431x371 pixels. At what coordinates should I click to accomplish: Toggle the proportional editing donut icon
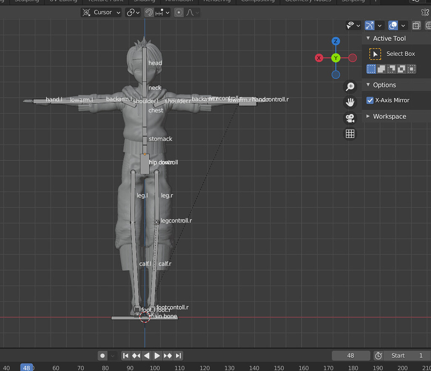tap(178, 12)
